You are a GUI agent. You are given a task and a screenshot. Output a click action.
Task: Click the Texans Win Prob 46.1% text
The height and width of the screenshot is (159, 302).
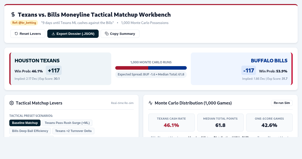(x=29, y=71)
